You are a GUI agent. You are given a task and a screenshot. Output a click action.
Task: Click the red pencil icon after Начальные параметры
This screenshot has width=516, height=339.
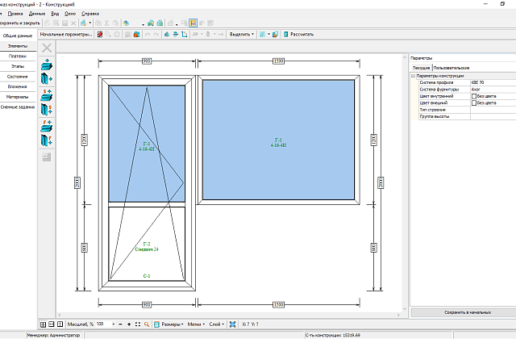pos(100,34)
